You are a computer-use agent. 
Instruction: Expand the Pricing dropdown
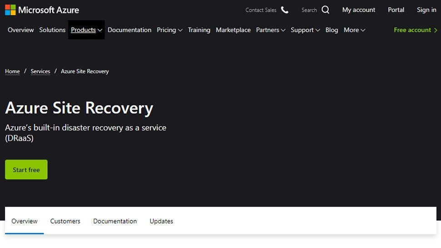(x=170, y=30)
